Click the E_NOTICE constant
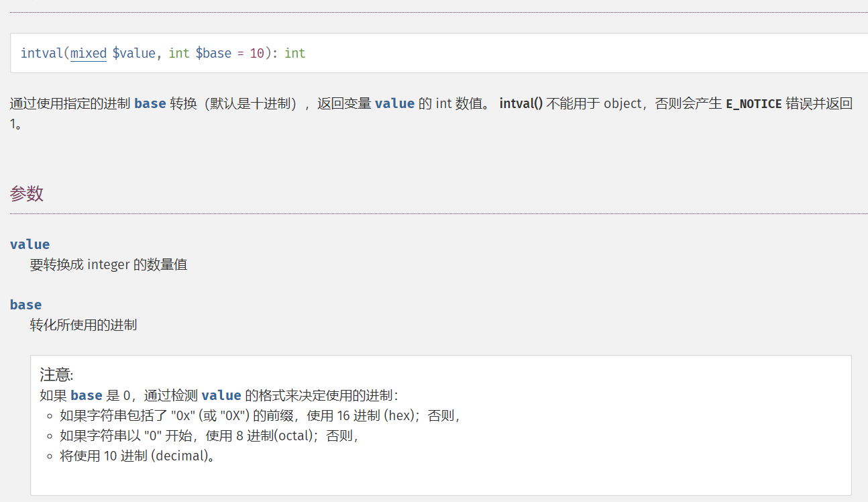 [754, 104]
